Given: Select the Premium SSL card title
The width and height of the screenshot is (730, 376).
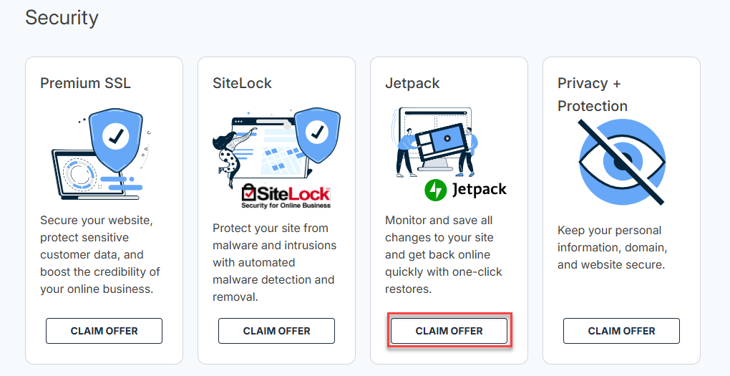Looking at the screenshot, I should (85, 83).
